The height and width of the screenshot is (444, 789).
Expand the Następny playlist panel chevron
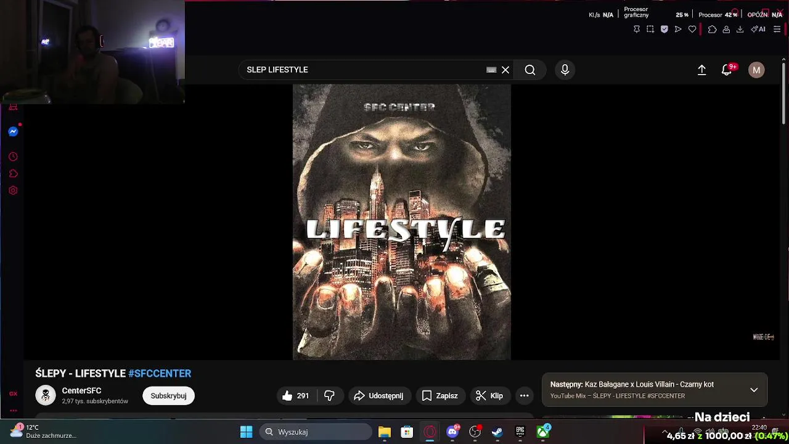(x=754, y=390)
